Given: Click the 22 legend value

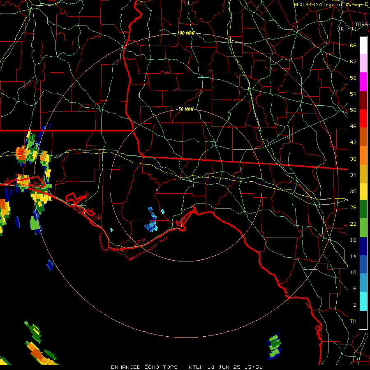Looking at the screenshot, I should (353, 224).
